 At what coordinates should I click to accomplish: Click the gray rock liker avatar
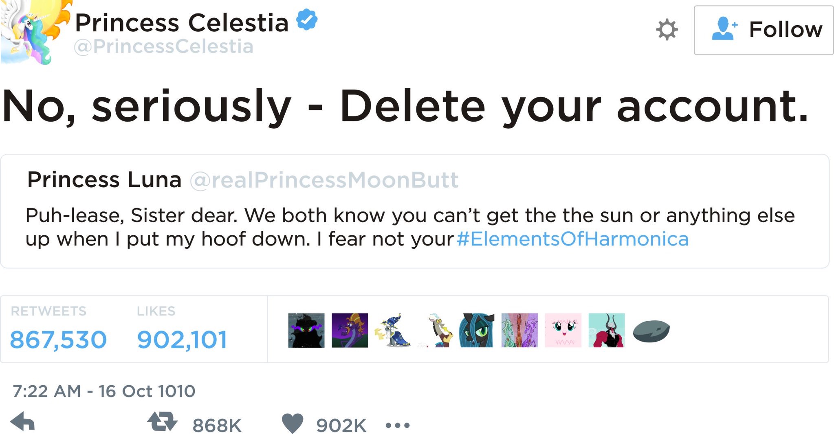pyautogui.click(x=651, y=331)
